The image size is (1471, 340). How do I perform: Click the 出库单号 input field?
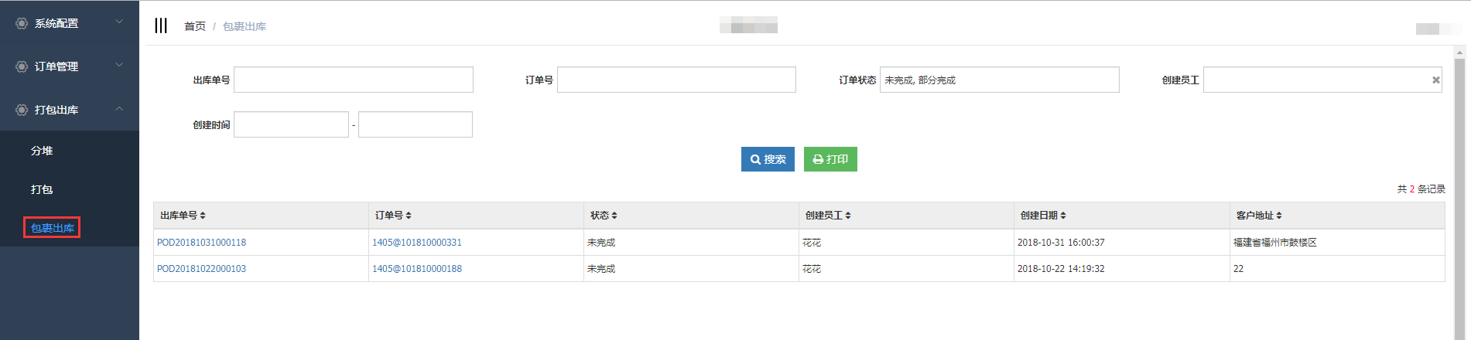tap(354, 80)
